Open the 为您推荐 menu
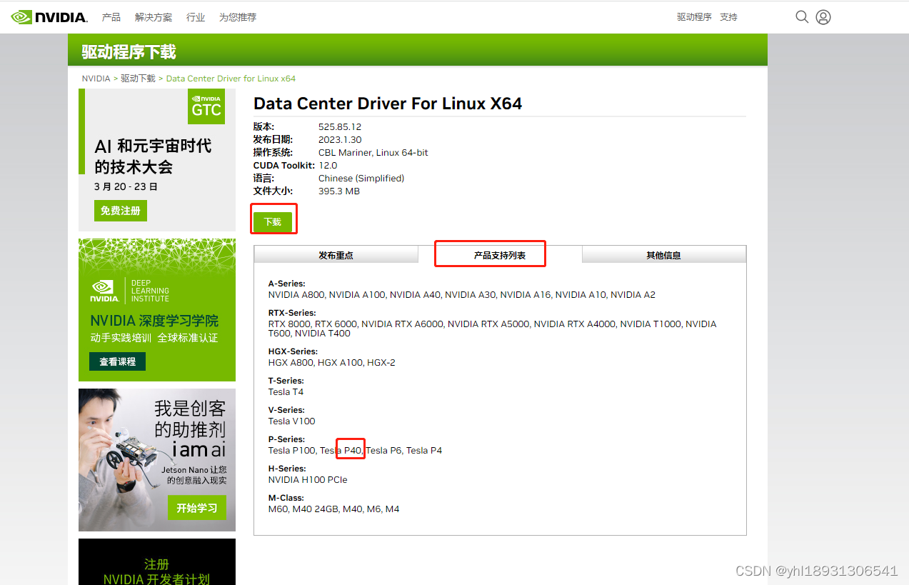The width and height of the screenshot is (909, 585). click(x=237, y=16)
